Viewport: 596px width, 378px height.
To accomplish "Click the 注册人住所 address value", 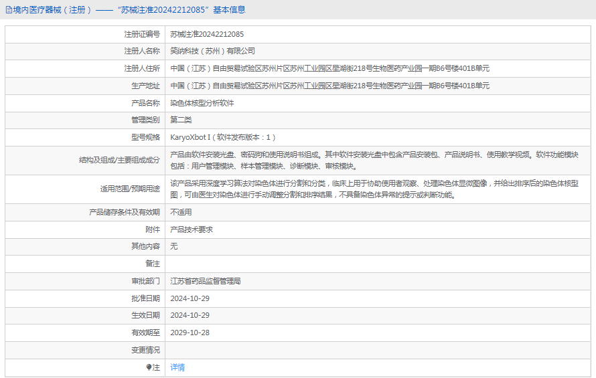I will 330,68.
